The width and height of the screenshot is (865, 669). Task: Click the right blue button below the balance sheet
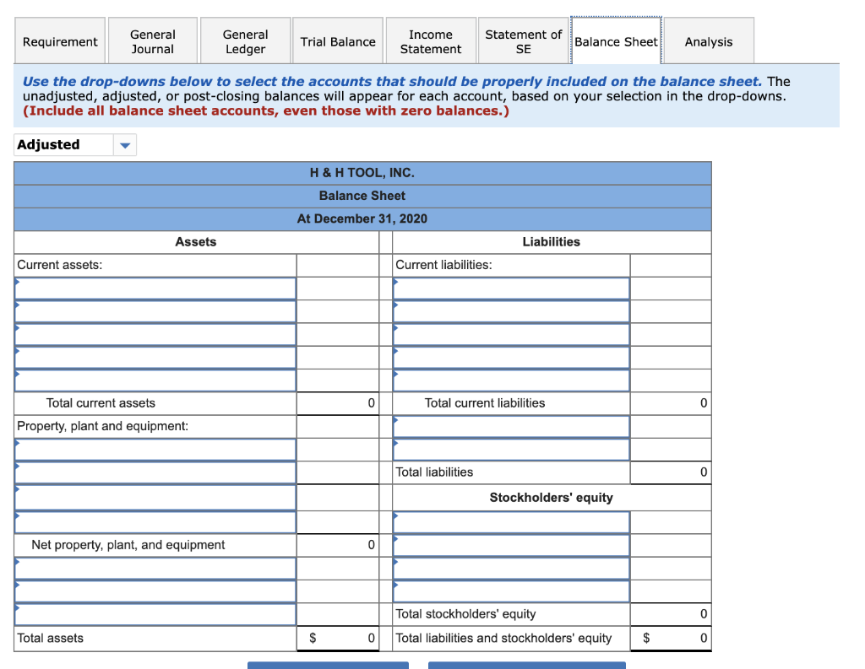click(526, 666)
